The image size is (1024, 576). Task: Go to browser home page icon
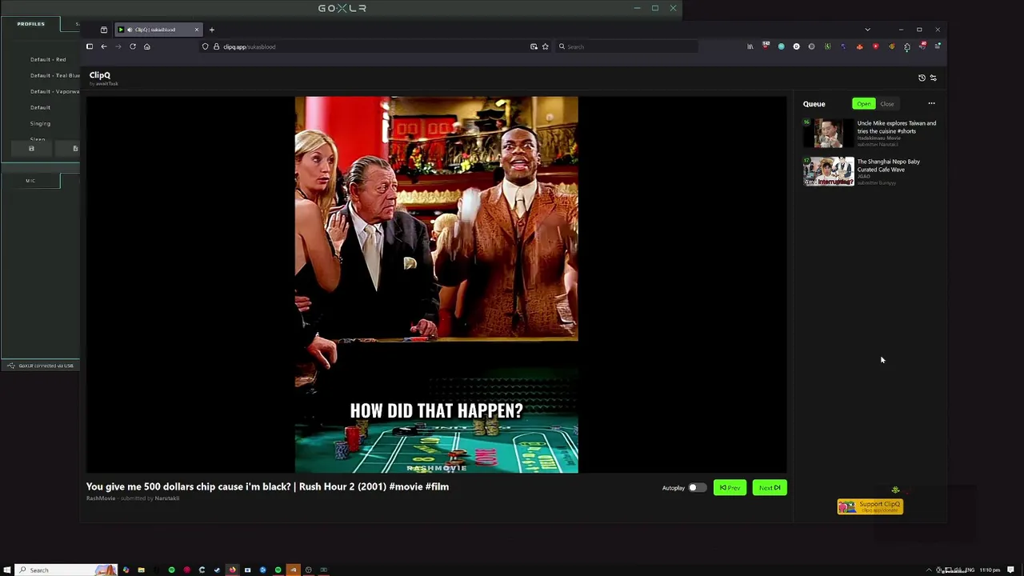[146, 46]
